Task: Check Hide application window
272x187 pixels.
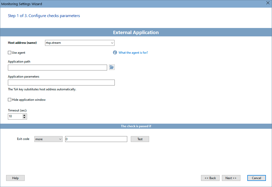Action: pos(9,99)
